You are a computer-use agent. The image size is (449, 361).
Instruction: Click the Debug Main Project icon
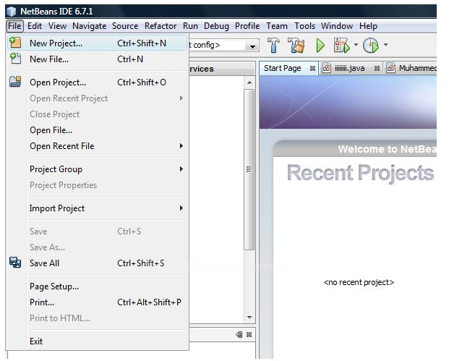[x=341, y=46]
